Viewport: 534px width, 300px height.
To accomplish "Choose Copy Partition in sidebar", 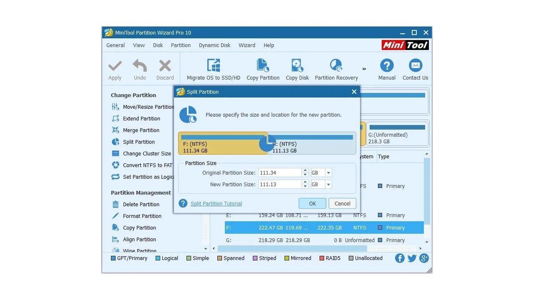I will pyautogui.click(x=134, y=228).
